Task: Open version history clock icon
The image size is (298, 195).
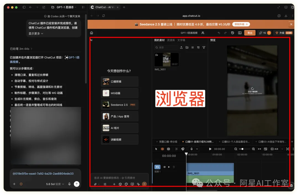Action: (x=232, y=33)
